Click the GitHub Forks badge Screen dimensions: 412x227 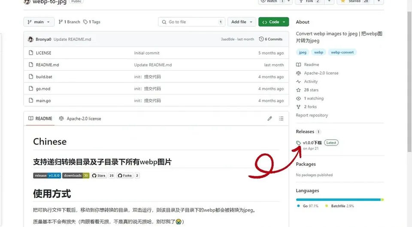125,176
